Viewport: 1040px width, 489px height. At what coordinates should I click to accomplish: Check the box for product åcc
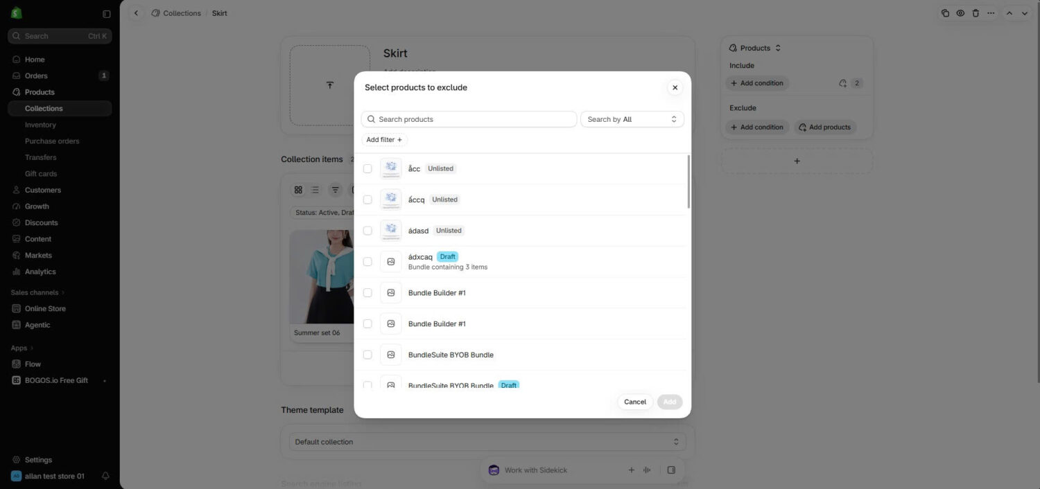pos(367,168)
